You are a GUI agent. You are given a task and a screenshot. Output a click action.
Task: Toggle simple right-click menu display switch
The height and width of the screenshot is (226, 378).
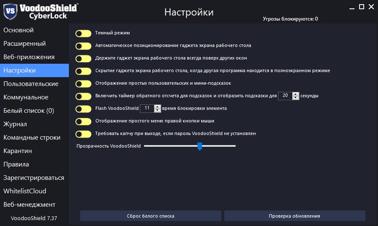pyautogui.click(x=84, y=121)
